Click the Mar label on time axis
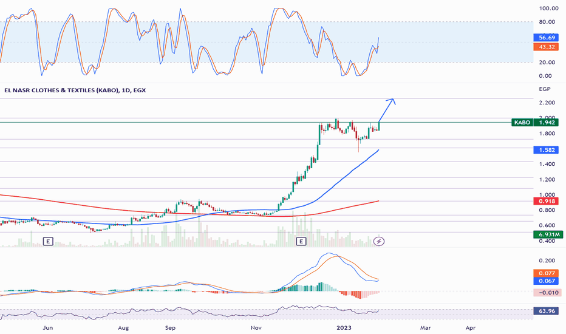The height and width of the screenshot is (334, 566). (x=426, y=328)
